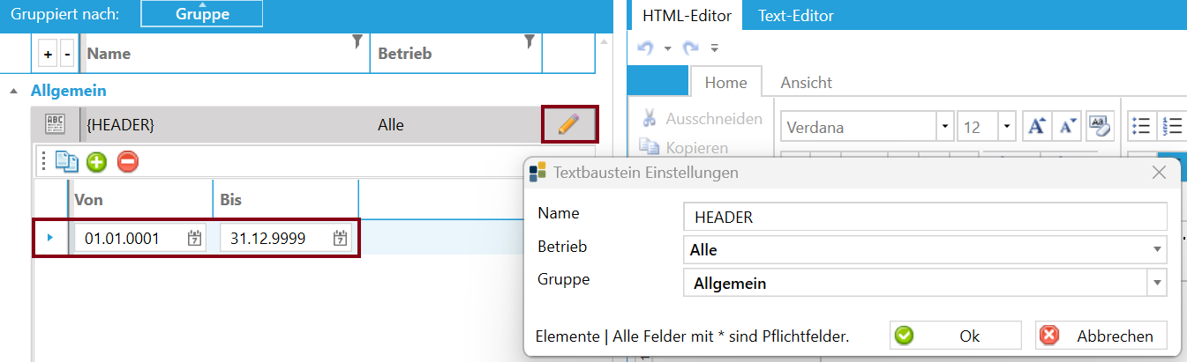Open the Undo history dropdown arrow
Viewport: 1187px width, 362px height.
click(x=668, y=48)
